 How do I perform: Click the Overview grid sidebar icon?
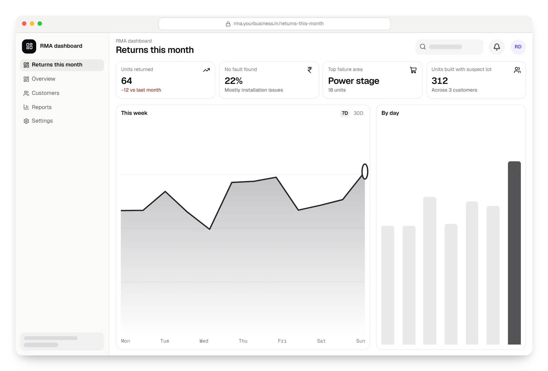point(26,79)
